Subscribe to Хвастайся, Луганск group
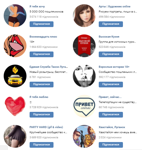 click(111, 145)
